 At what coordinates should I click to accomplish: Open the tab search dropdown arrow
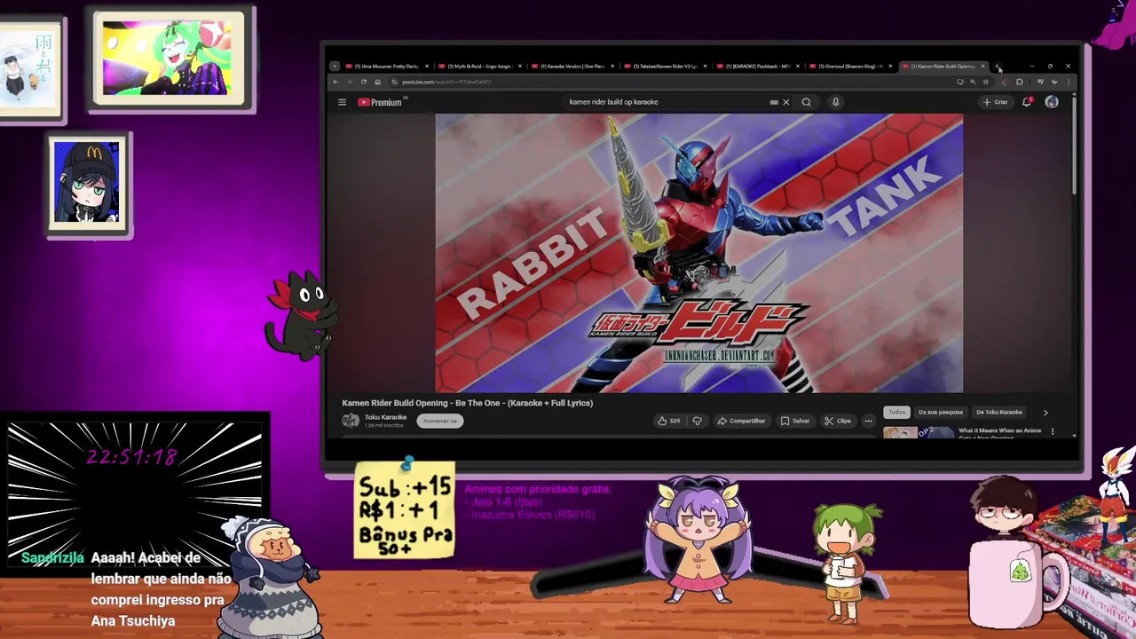pyautogui.click(x=335, y=67)
